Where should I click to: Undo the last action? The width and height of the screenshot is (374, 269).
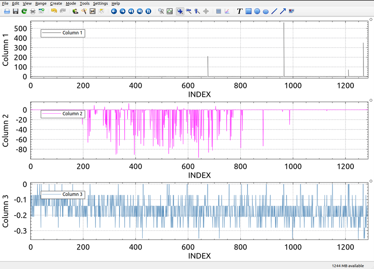[x=54, y=12]
